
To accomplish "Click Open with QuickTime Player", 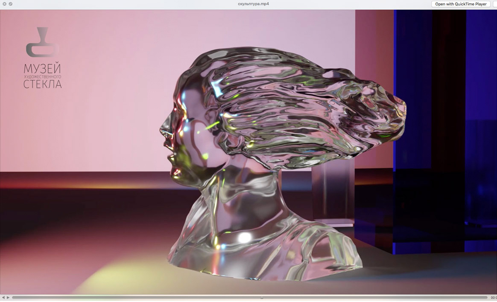I will [461, 4].
